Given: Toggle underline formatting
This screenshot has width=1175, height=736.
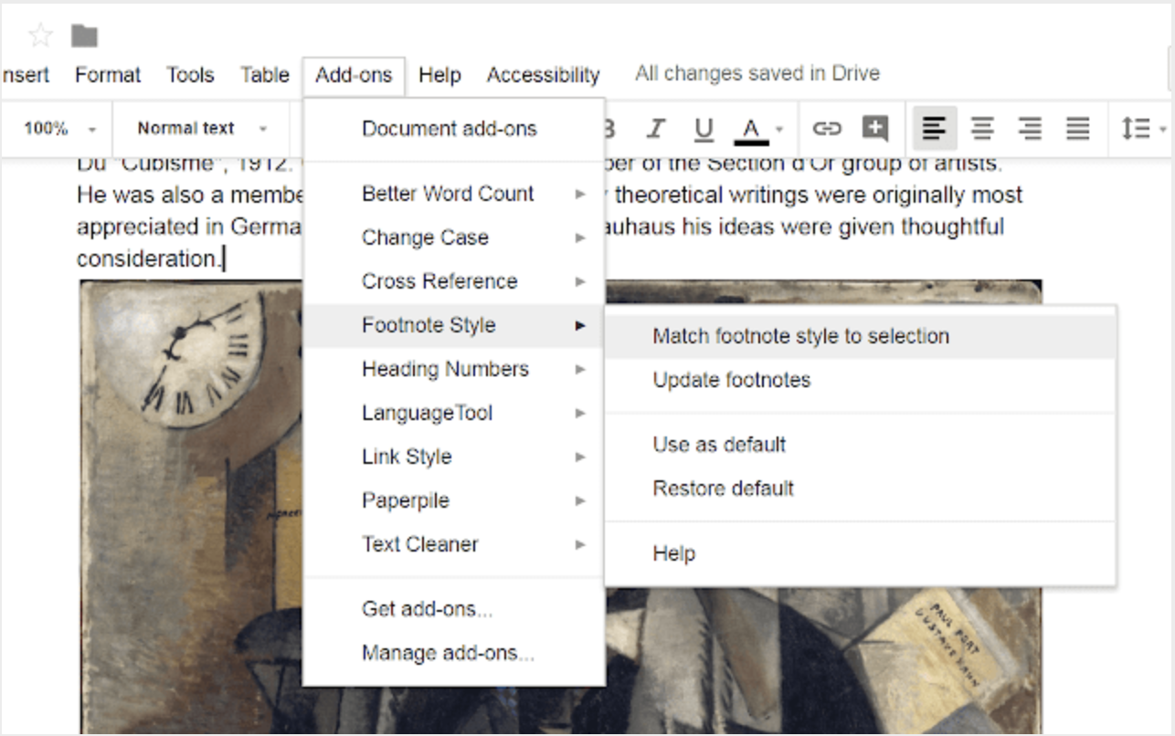Looking at the screenshot, I should 703,129.
